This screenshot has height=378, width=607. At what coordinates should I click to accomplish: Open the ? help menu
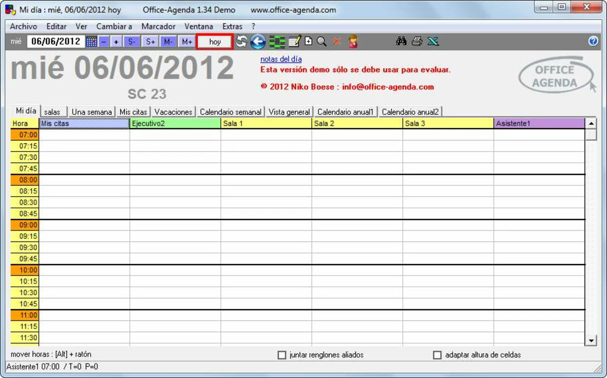254,26
